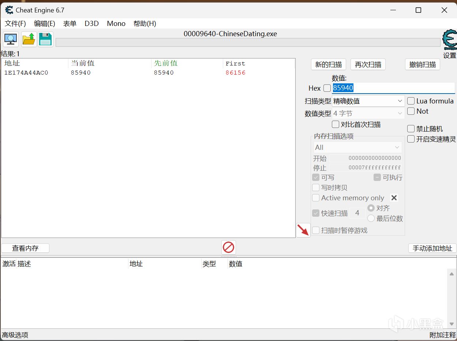Click the 撤销扫描 button
Image resolution: width=457 pixels, height=341 pixels.
tap(423, 64)
